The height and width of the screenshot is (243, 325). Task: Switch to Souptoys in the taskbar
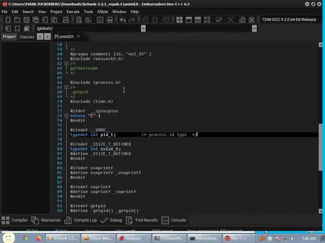tap(134, 238)
